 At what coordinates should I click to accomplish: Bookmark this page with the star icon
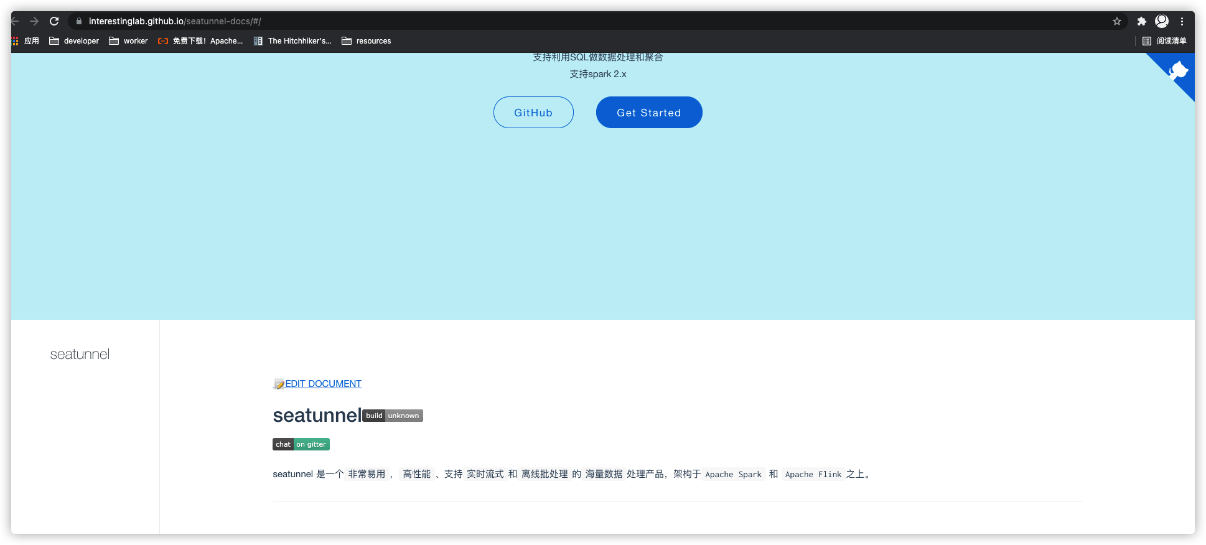[x=1117, y=21]
